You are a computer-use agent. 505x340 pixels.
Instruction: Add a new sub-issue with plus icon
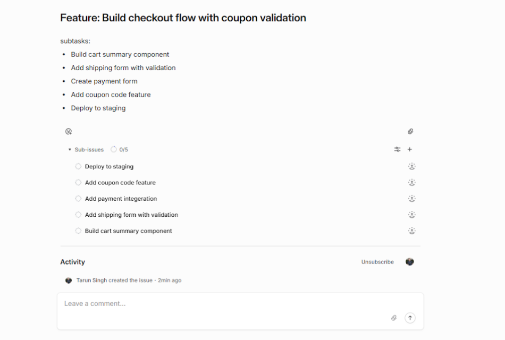click(x=410, y=150)
